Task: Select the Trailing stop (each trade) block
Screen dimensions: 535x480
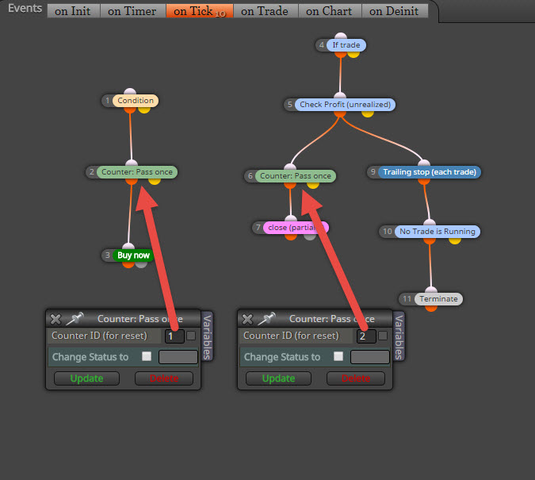Action: (x=430, y=172)
